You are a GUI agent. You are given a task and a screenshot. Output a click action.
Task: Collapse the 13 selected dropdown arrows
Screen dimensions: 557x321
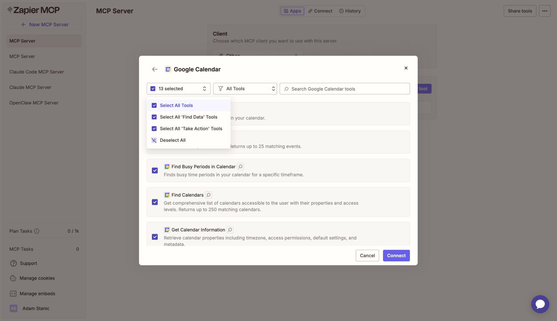(204, 89)
